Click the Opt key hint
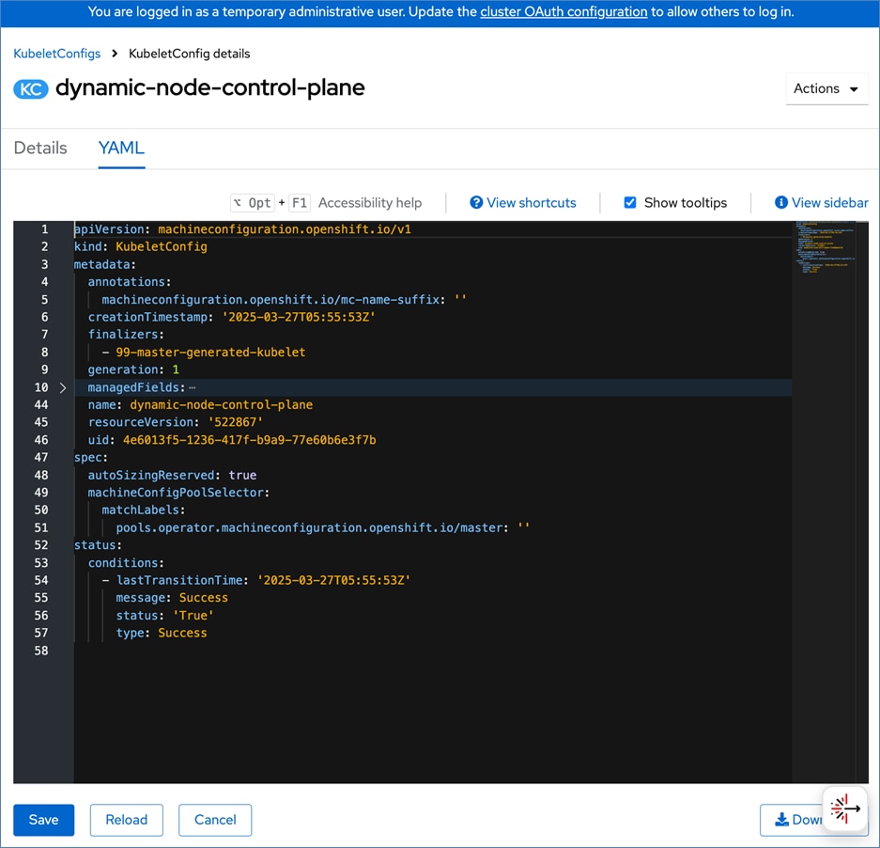Viewport: 880px width, 848px height. coord(254,203)
